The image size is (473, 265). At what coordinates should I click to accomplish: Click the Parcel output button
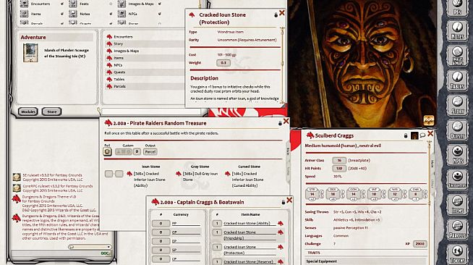150,152
